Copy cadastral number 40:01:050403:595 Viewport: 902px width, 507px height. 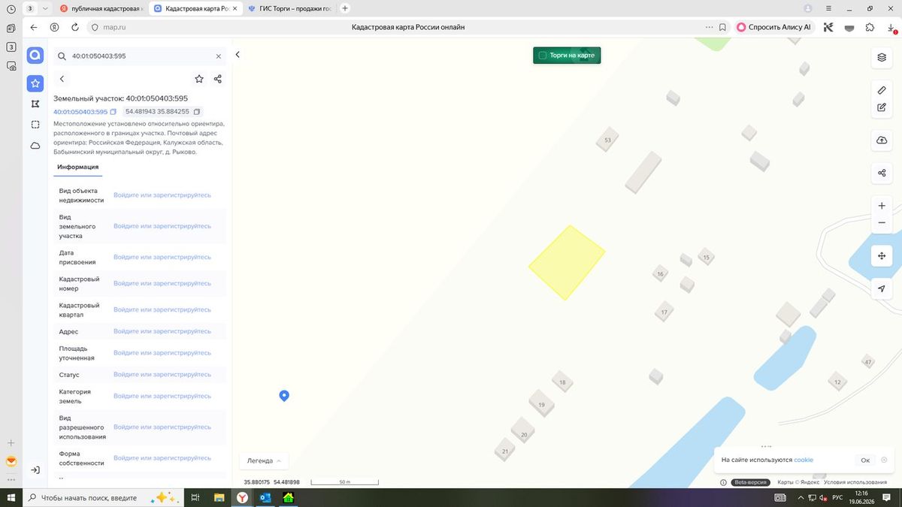[114, 112]
